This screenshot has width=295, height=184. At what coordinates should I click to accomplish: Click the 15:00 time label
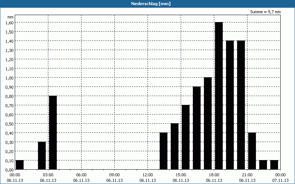[181, 175]
